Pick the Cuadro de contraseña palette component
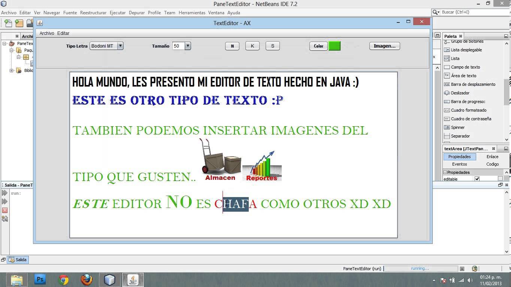The width and height of the screenshot is (511, 287). point(468,119)
